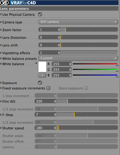The width and height of the screenshot is (120, 155).
Task: Click the red channel slider of white balance
Action: tap(95, 64)
